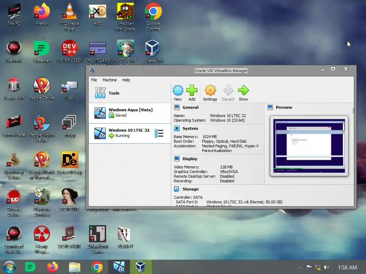Click the Preview section header
Screen dimensions: 366x274
280,107
